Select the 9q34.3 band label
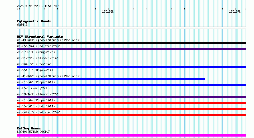254x138 pixels. (22, 25)
